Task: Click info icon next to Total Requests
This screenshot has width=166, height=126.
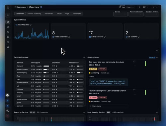Action: pyautogui.click(x=31, y=25)
